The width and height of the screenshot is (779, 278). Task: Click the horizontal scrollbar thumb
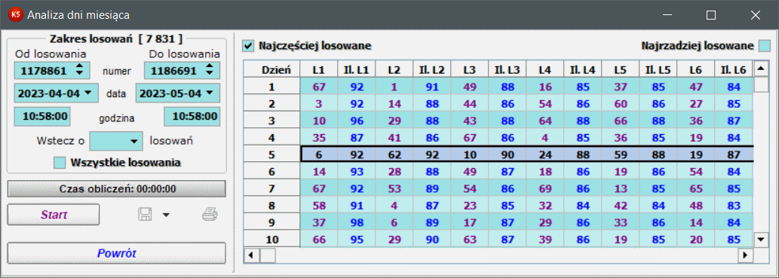point(268,255)
